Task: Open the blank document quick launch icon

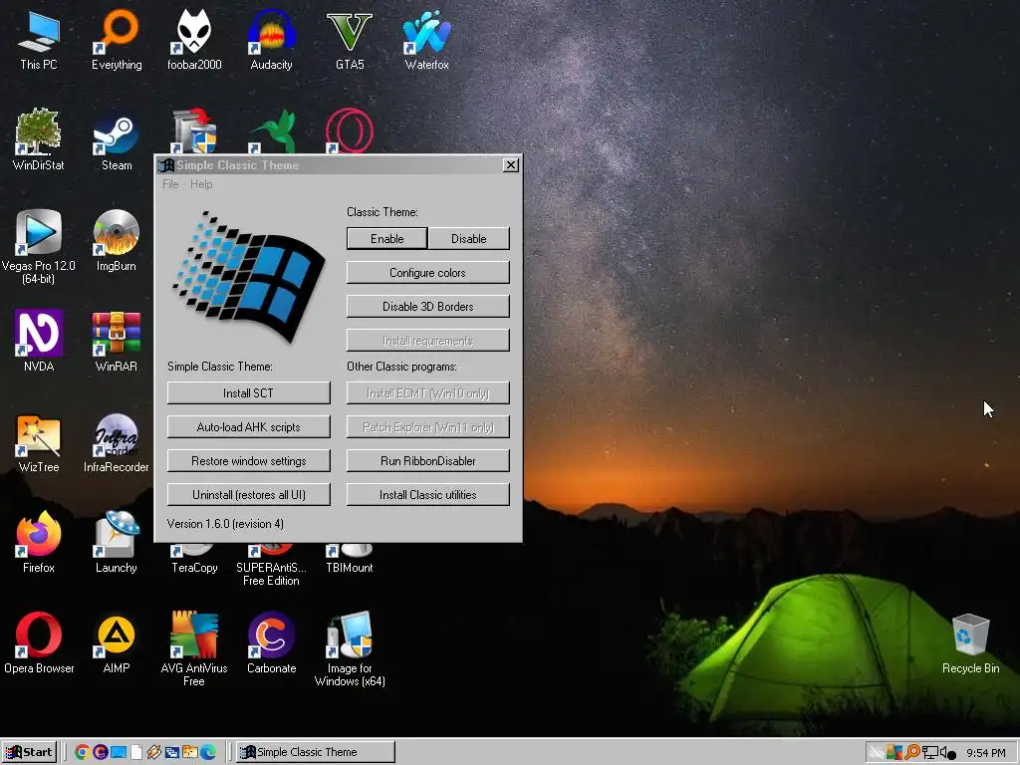Action: pos(136,752)
